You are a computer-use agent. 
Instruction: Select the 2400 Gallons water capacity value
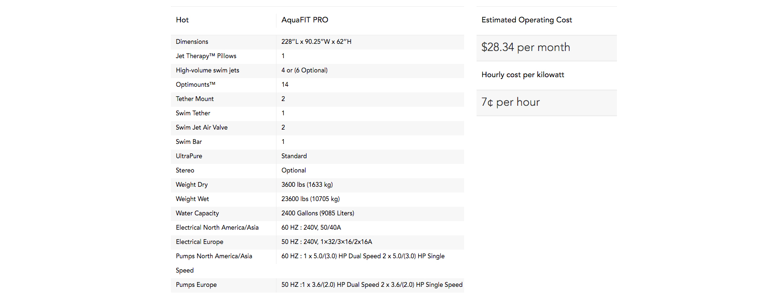point(318,213)
